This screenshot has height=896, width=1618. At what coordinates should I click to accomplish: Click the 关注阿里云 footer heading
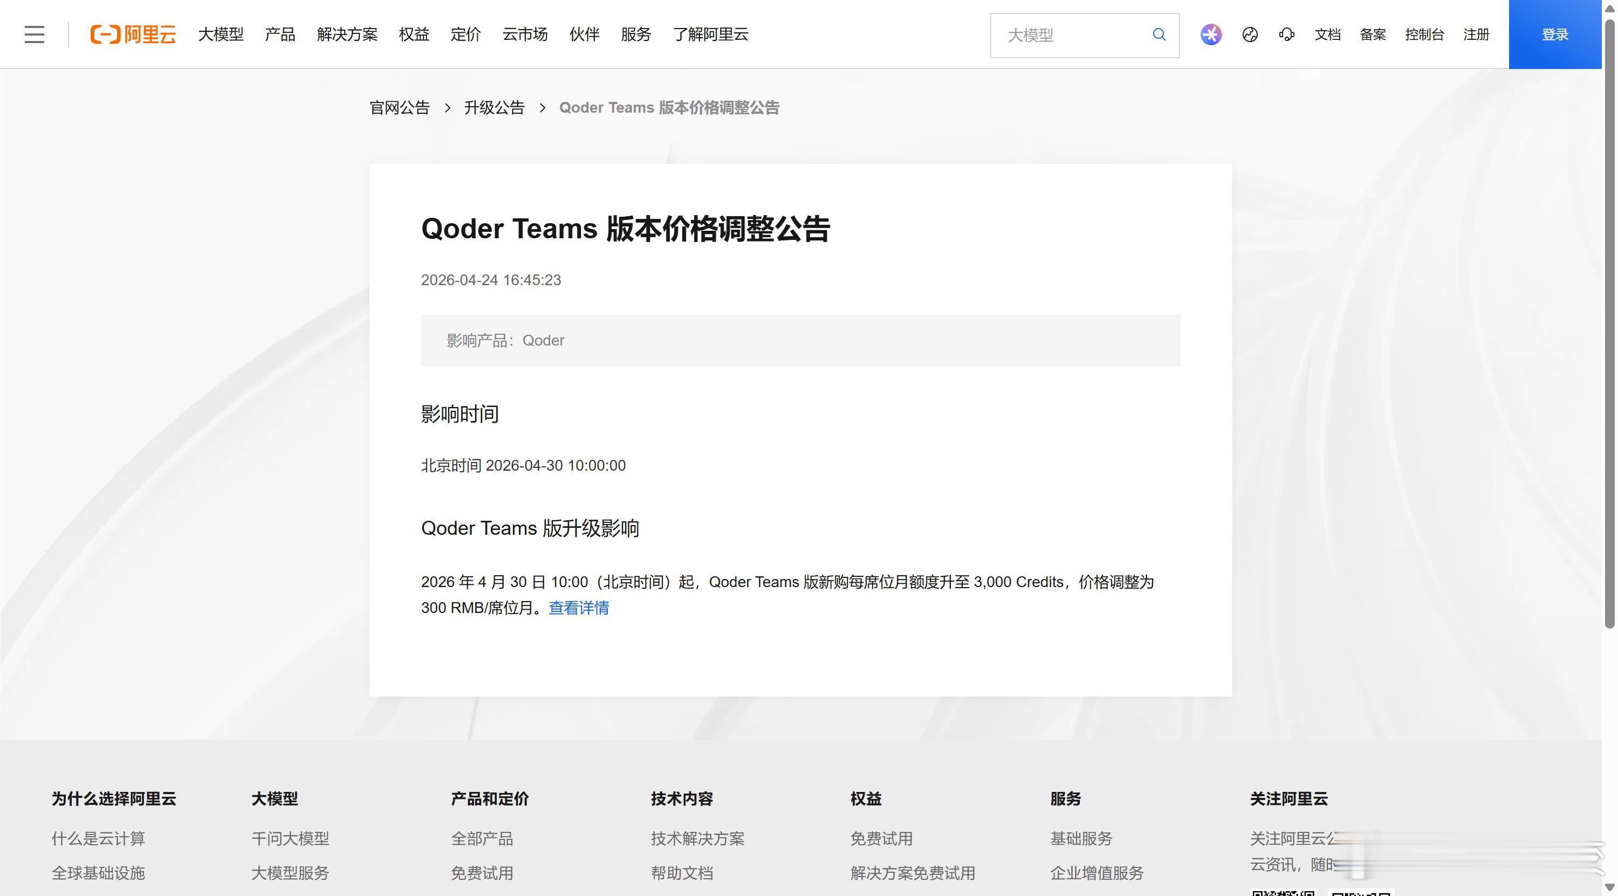1288,798
